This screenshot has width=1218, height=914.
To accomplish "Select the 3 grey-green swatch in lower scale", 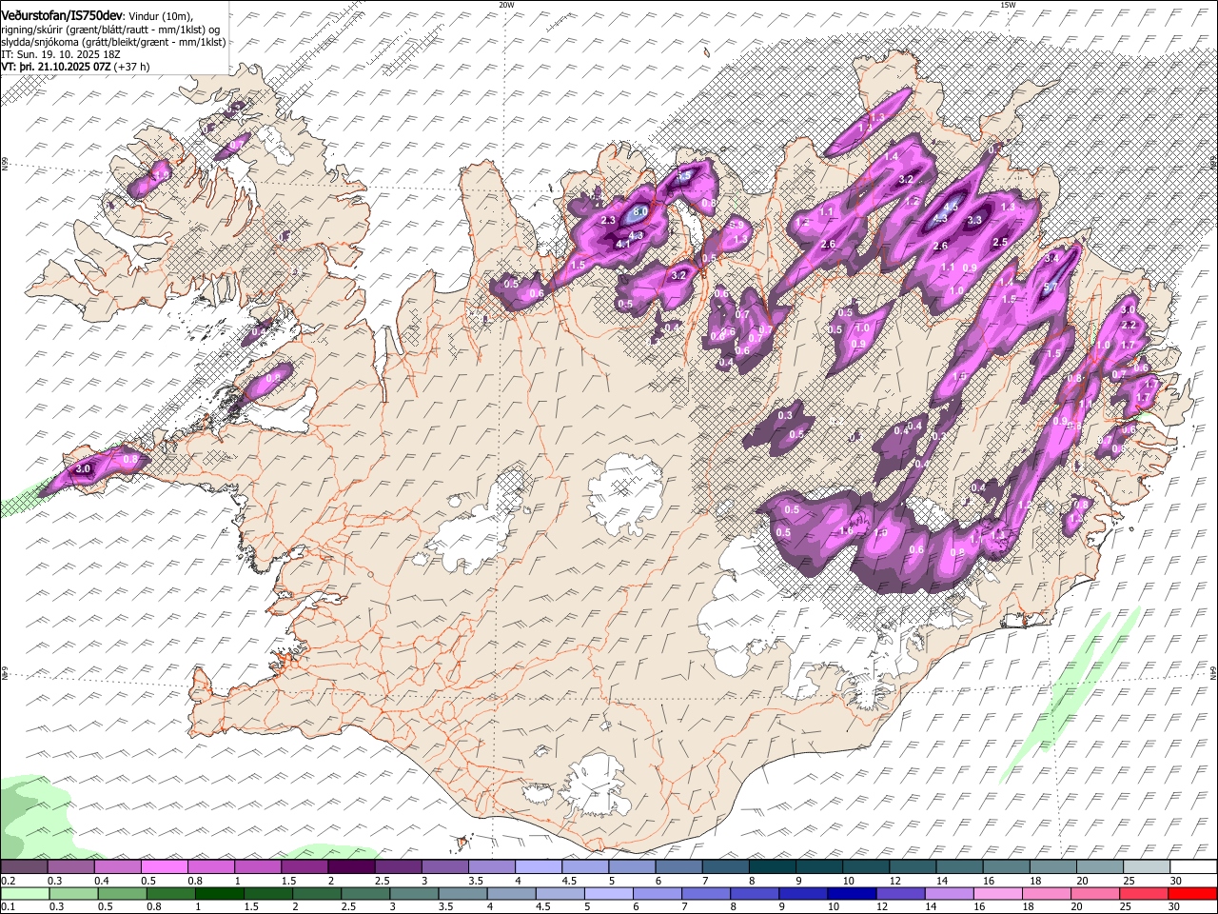I will 414,894.
